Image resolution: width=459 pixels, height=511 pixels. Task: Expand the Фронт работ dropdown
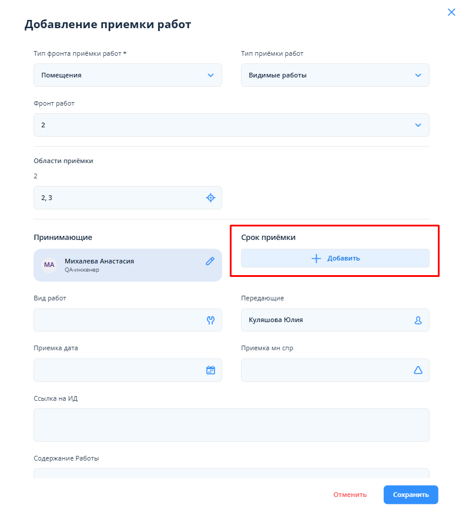418,125
